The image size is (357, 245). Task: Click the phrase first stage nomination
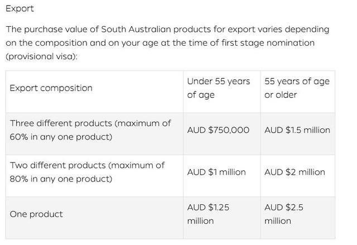tap(268, 43)
